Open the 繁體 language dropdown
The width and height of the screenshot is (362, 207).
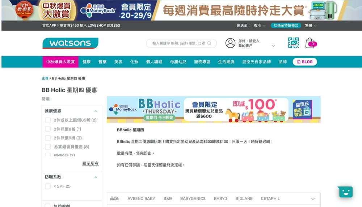tap(311, 26)
